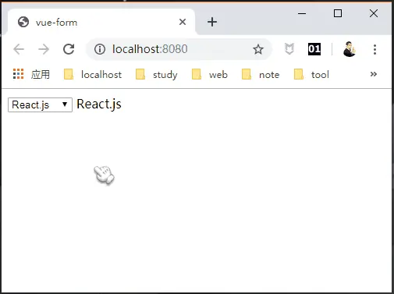Click the React.js output text
This screenshot has width=394, height=294.
coord(99,104)
